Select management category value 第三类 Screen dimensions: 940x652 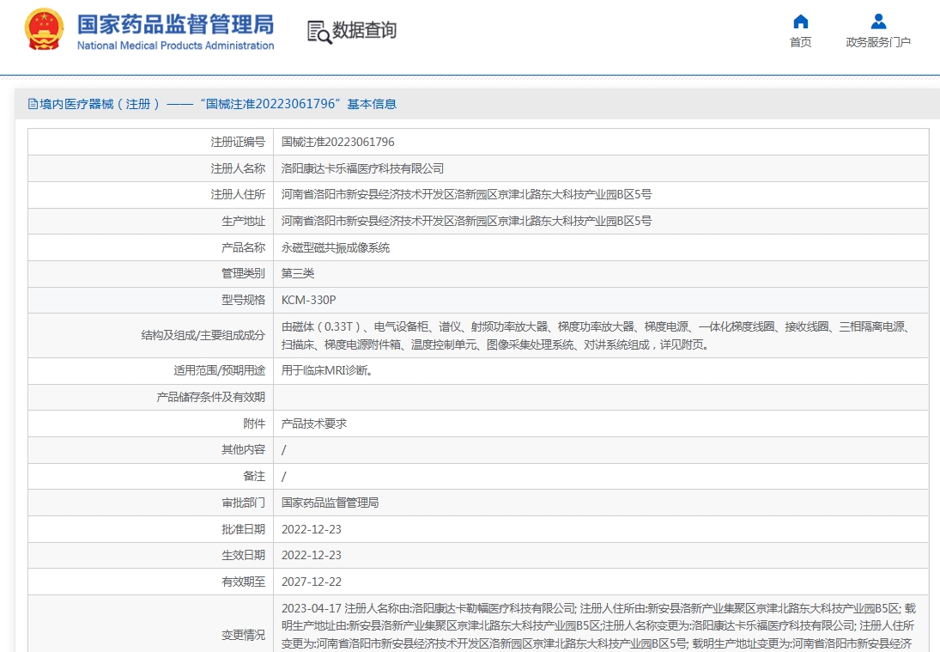298,273
